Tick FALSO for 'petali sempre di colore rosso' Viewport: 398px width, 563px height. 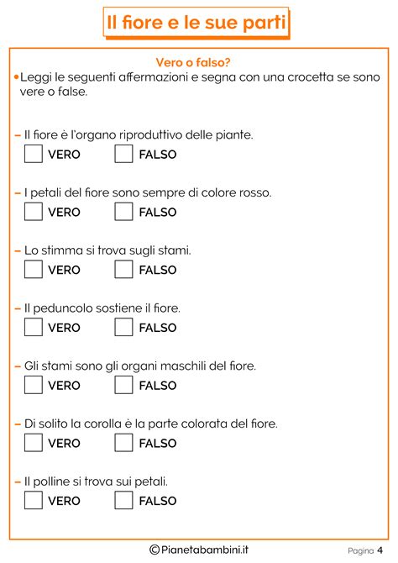click(x=123, y=212)
